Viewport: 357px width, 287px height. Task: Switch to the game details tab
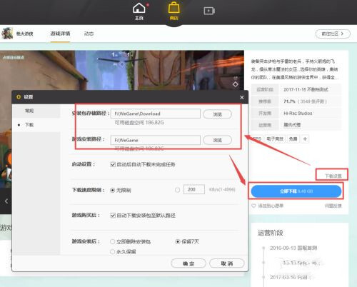[60, 34]
